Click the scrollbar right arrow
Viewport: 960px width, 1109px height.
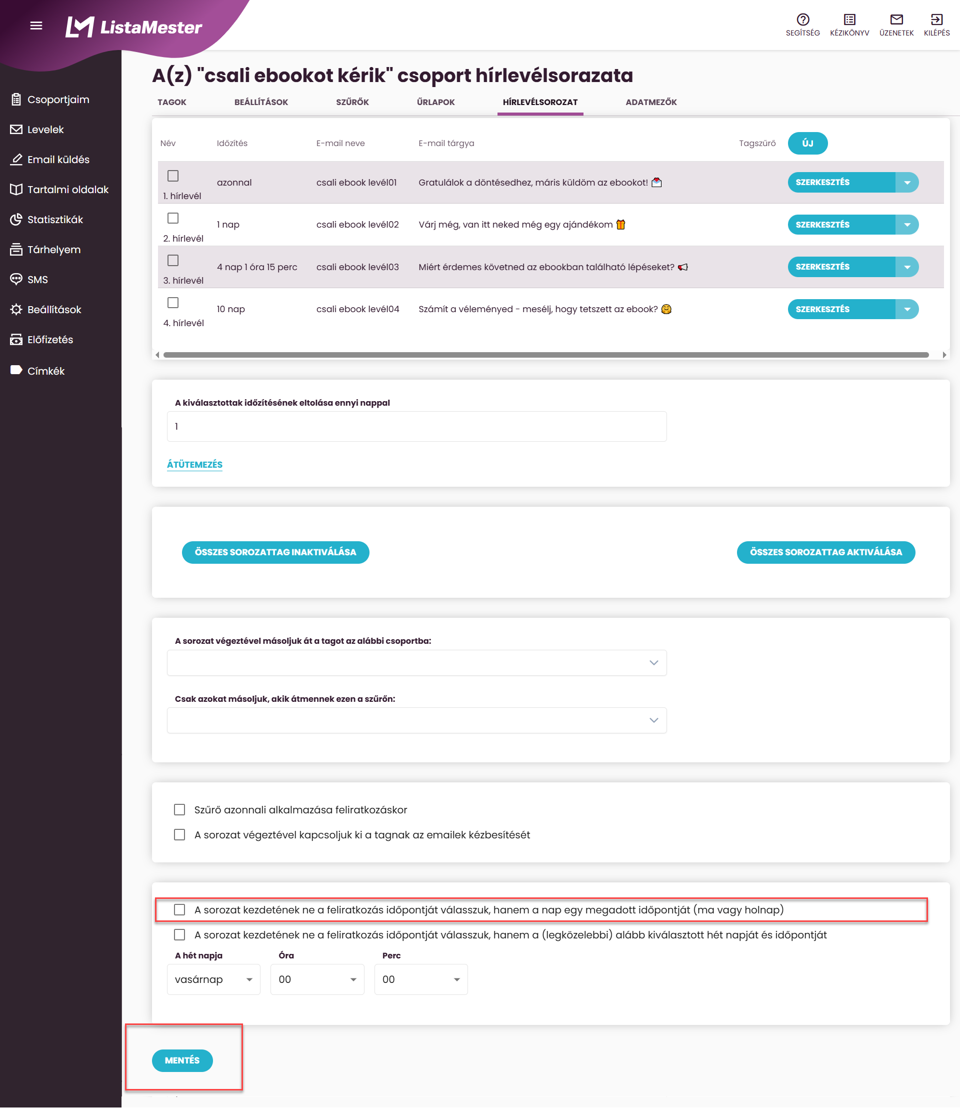tap(944, 355)
